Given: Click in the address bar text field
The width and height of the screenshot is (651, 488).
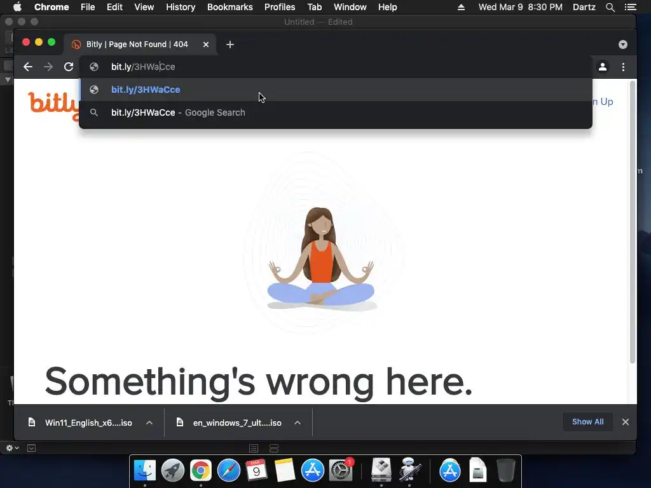Looking at the screenshot, I should click(336, 67).
